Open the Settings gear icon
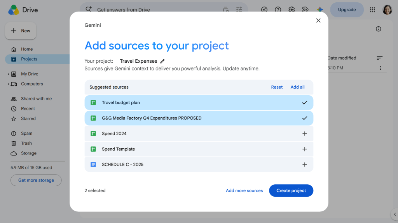Screen dimensions: 398x223 pos(292,10)
